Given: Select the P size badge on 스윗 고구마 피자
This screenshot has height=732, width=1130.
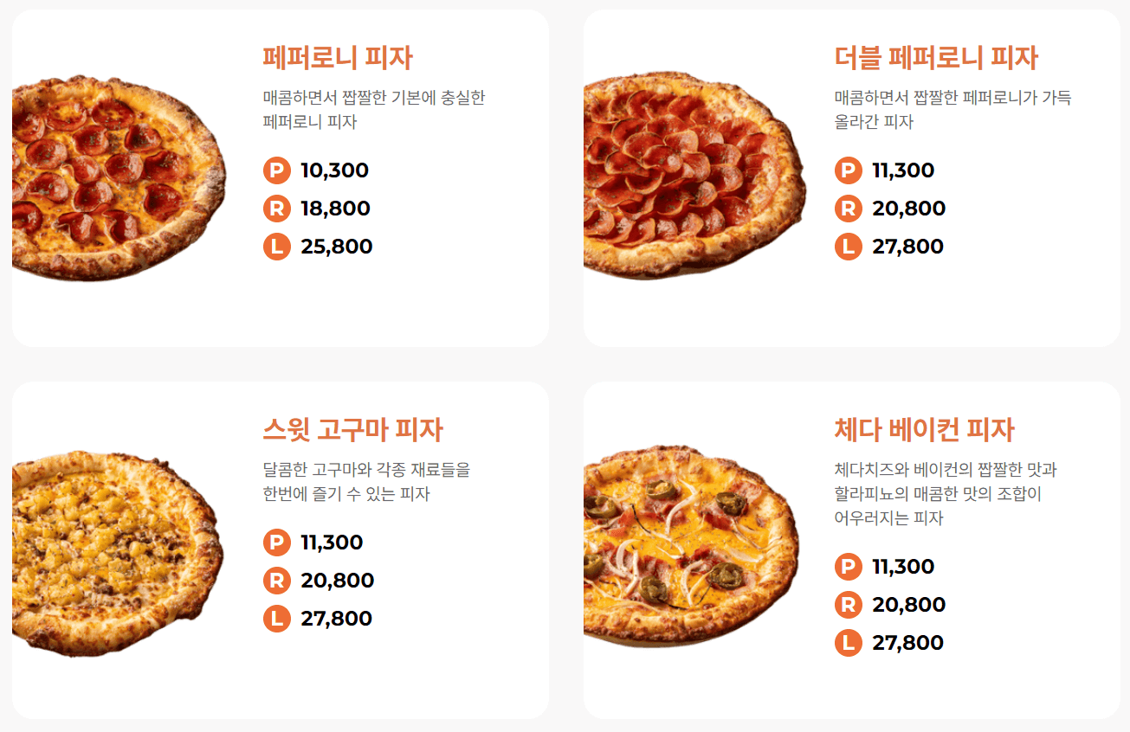Looking at the screenshot, I should click(275, 543).
